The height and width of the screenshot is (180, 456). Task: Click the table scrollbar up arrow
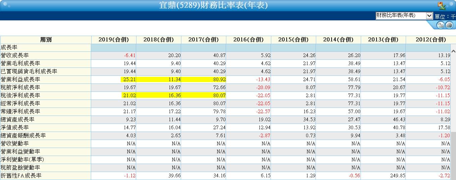[x=453, y=51]
